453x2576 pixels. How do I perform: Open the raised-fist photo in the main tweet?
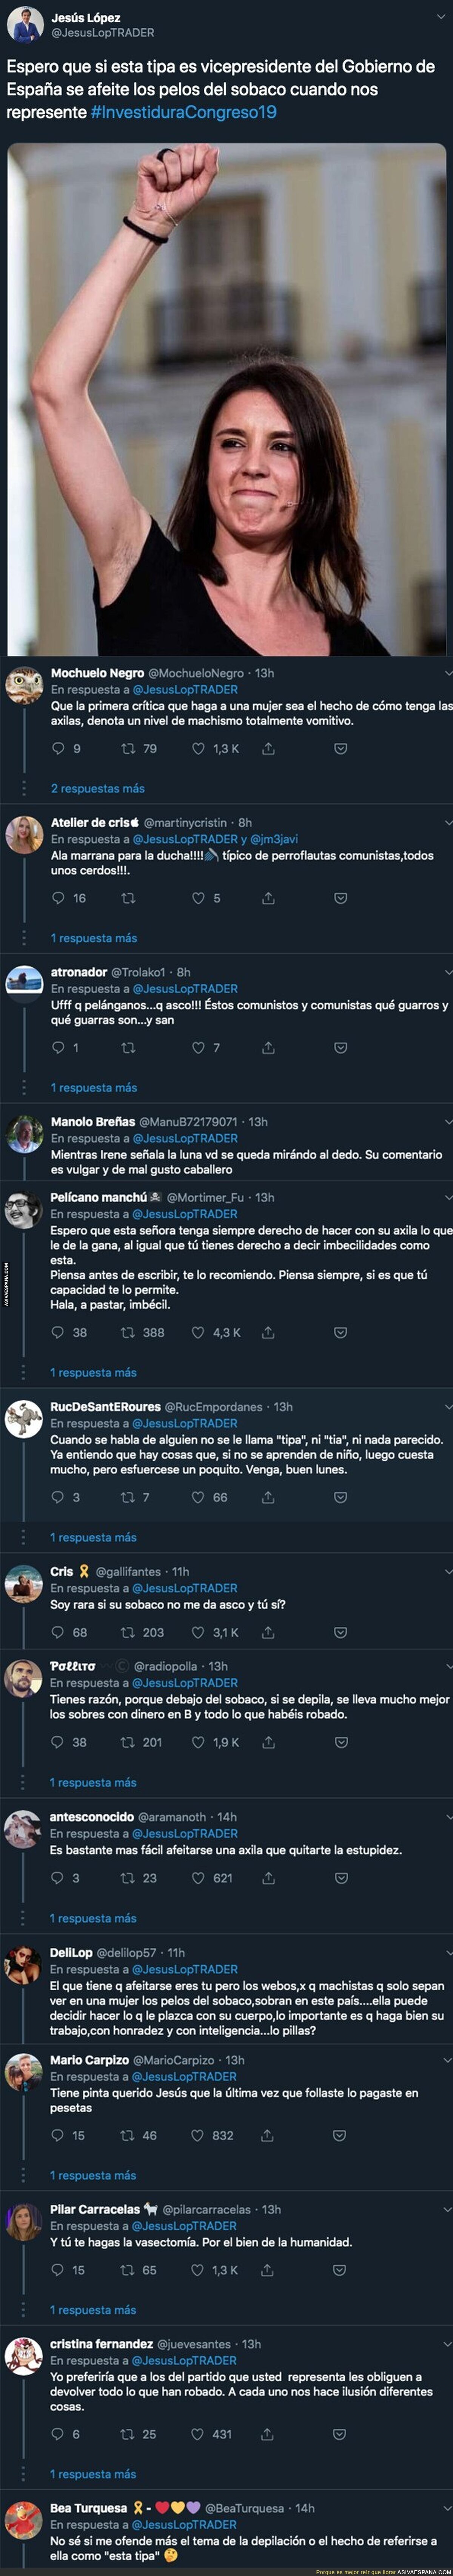click(x=226, y=400)
